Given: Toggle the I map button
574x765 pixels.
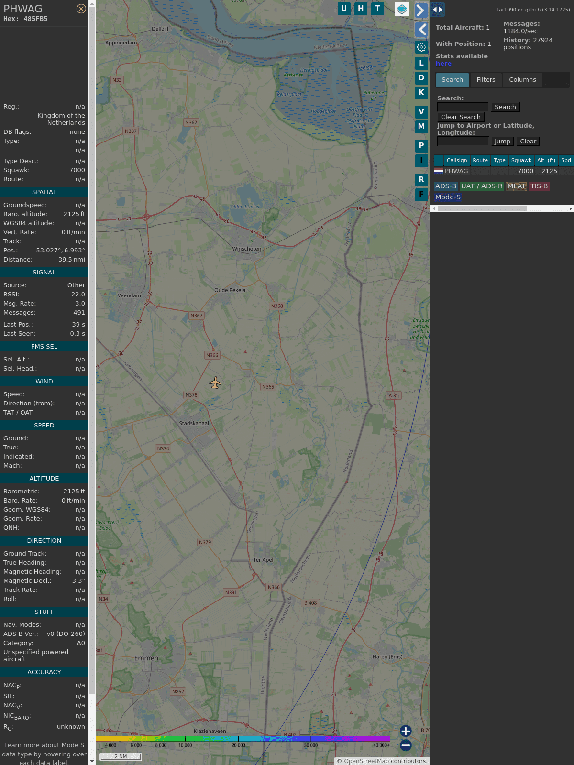Looking at the screenshot, I should [421, 161].
